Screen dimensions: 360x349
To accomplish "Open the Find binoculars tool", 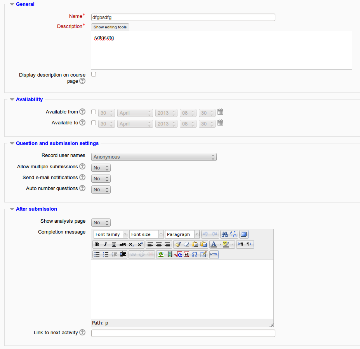I will pos(224,234).
